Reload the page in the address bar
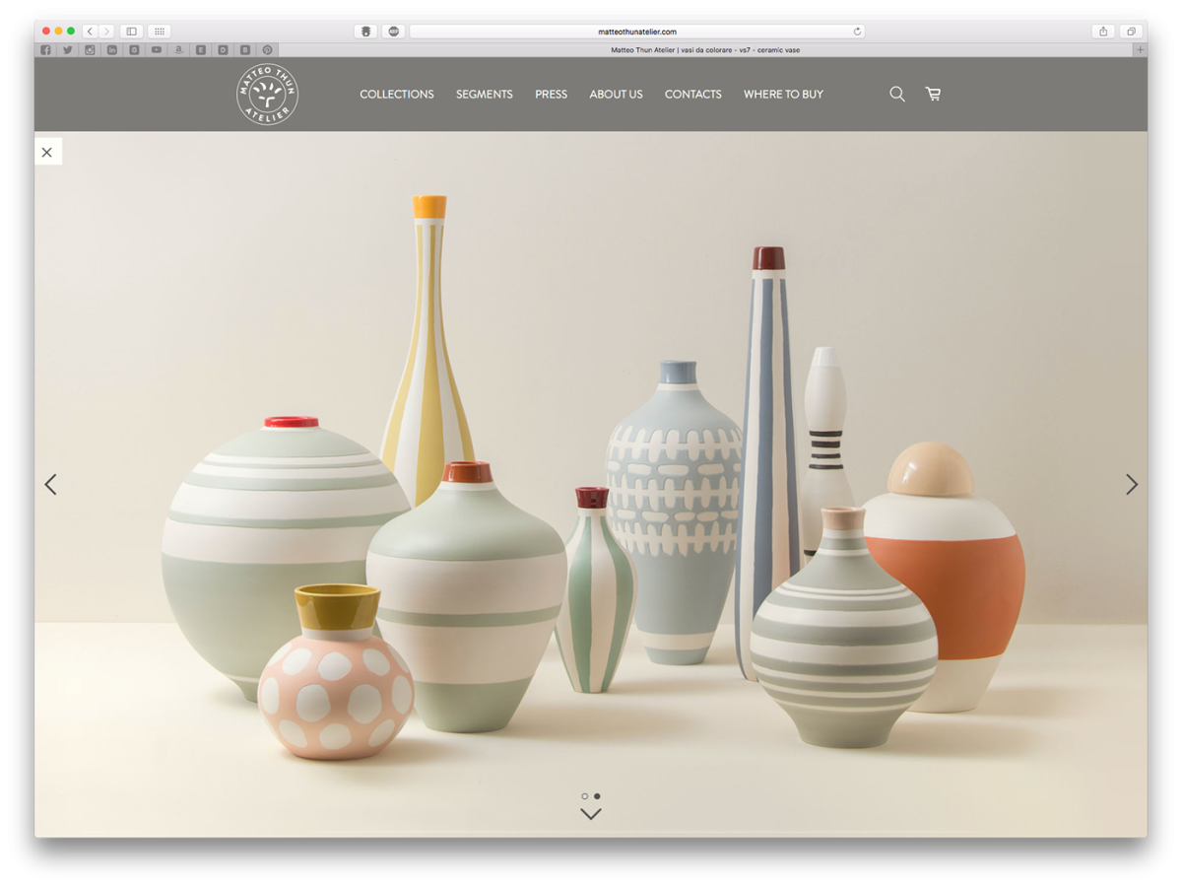The height and width of the screenshot is (887, 1182). pyautogui.click(x=857, y=32)
